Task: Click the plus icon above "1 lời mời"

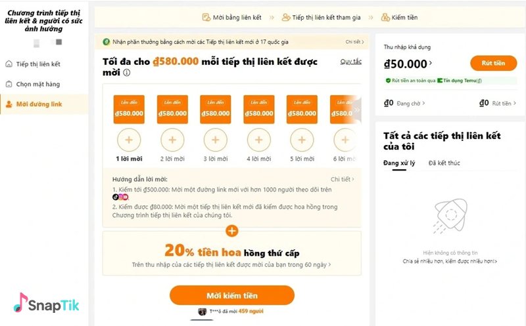Action: (x=129, y=139)
